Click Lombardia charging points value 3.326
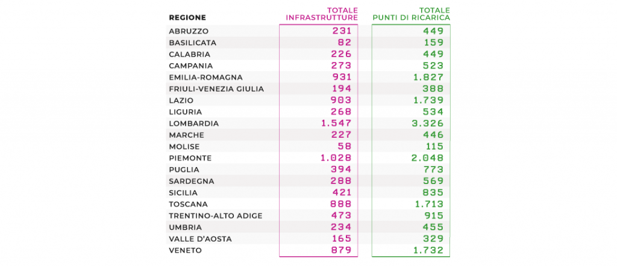The width and height of the screenshot is (617, 267). click(428, 123)
